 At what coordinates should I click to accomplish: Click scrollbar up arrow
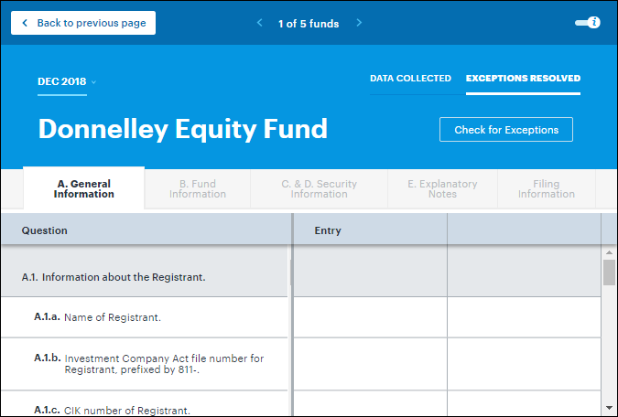609,252
